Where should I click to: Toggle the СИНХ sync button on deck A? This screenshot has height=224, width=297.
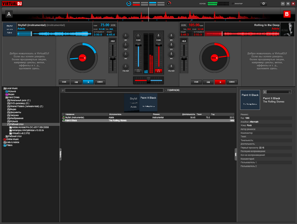point(100,82)
